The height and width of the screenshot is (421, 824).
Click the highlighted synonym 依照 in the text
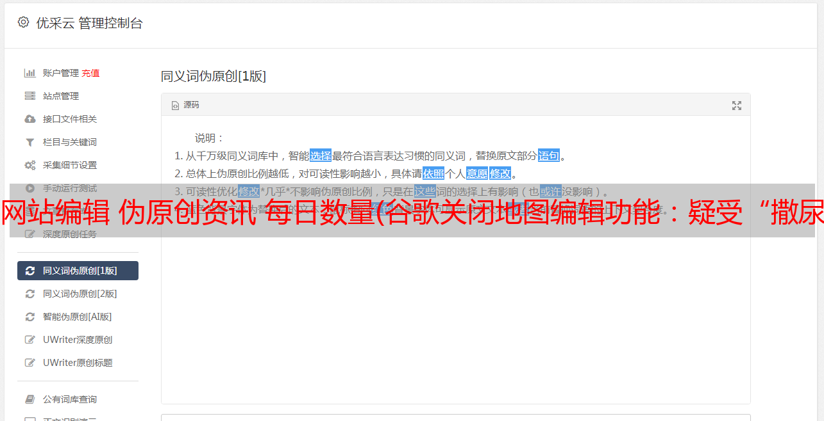coord(433,173)
